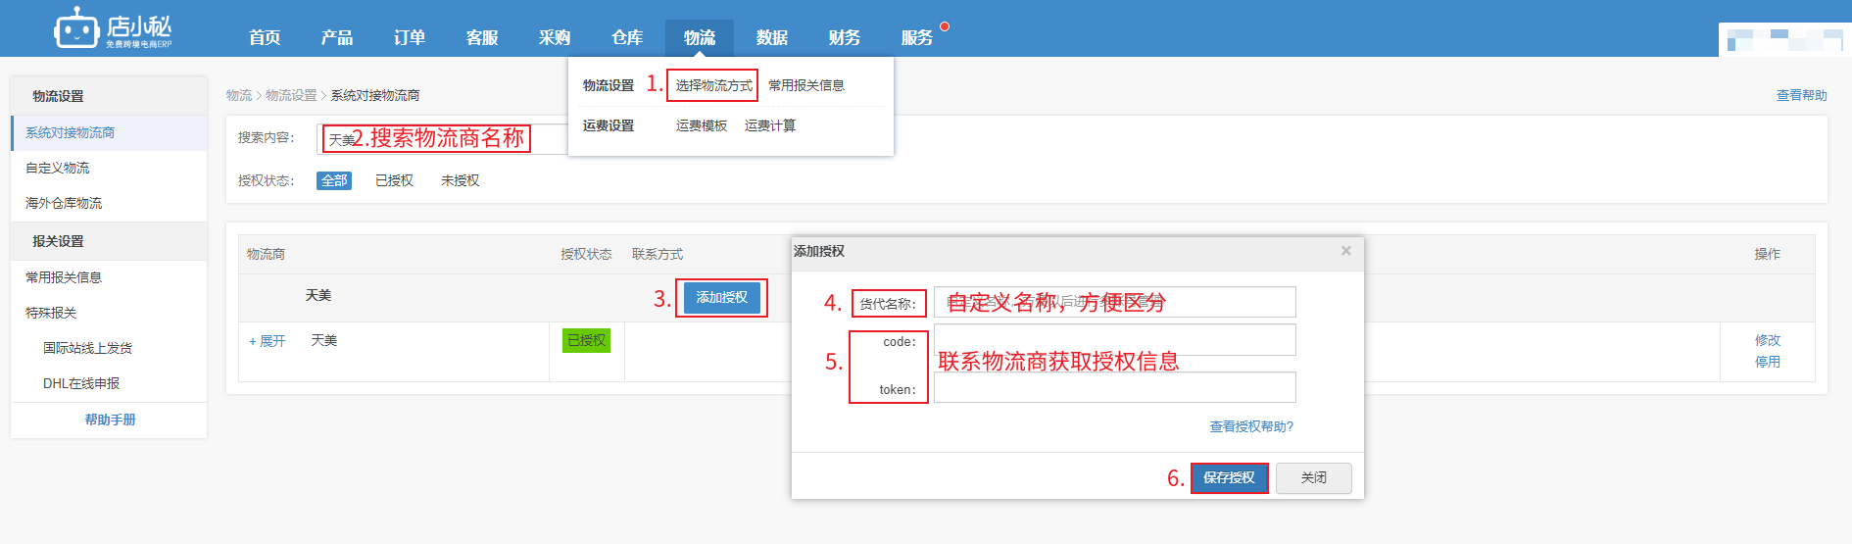This screenshot has height=544, width=1852.
Task: Open the 采购 top menu
Action: click(x=555, y=37)
